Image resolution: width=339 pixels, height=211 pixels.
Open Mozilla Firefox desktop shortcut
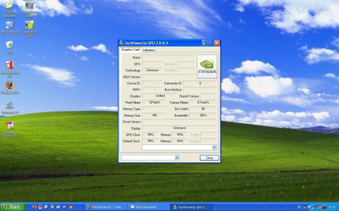point(10,87)
